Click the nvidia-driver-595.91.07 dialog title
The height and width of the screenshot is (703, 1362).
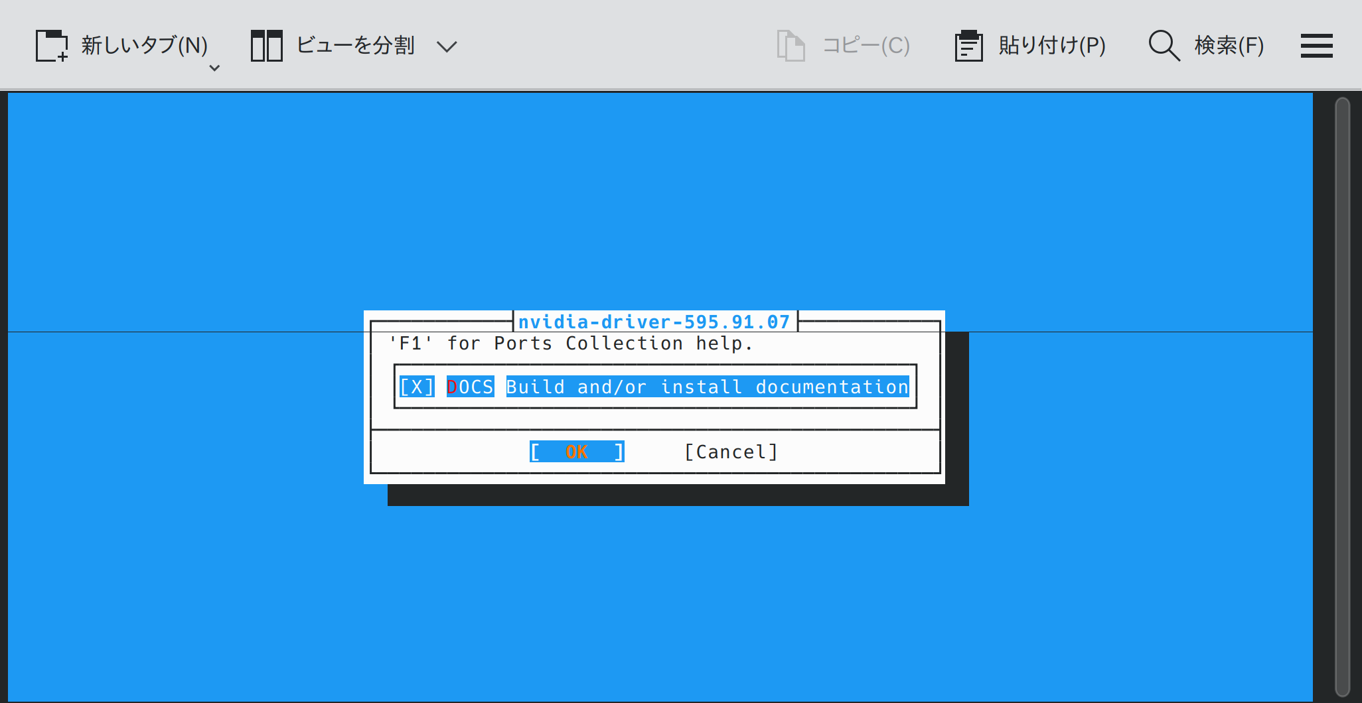tap(654, 322)
